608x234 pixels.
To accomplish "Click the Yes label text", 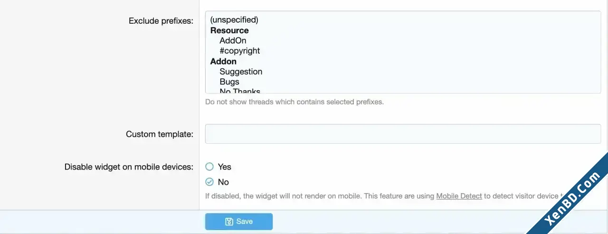I will (x=225, y=167).
